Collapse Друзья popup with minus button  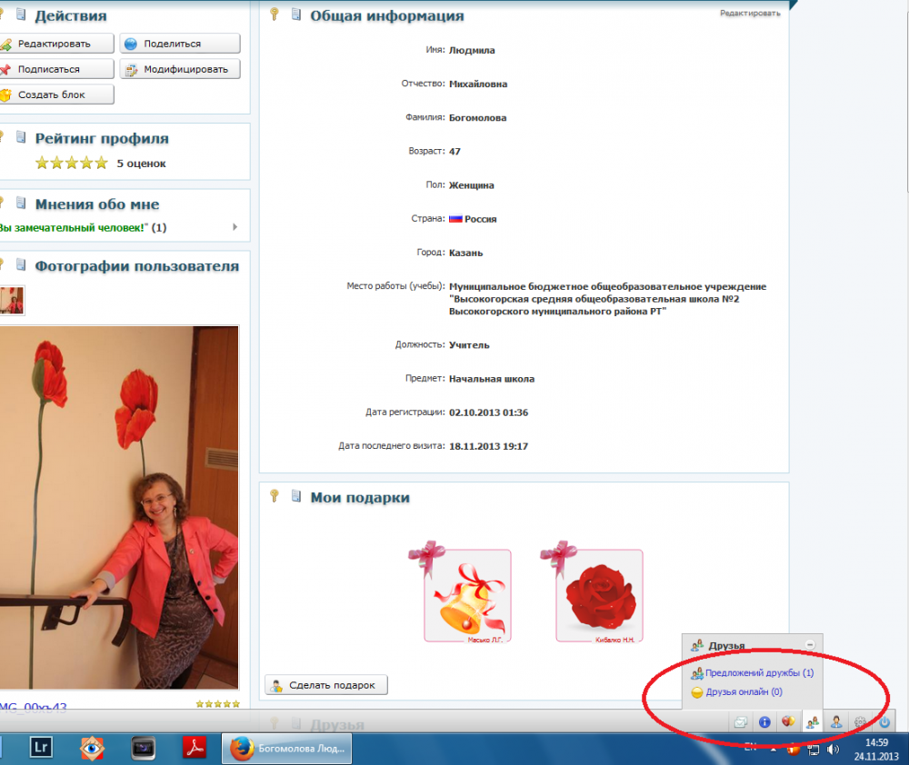(811, 645)
